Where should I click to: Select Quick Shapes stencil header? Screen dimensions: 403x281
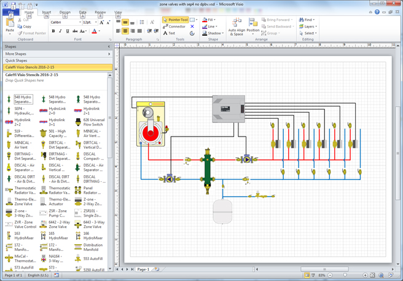pyautogui.click(x=58, y=60)
